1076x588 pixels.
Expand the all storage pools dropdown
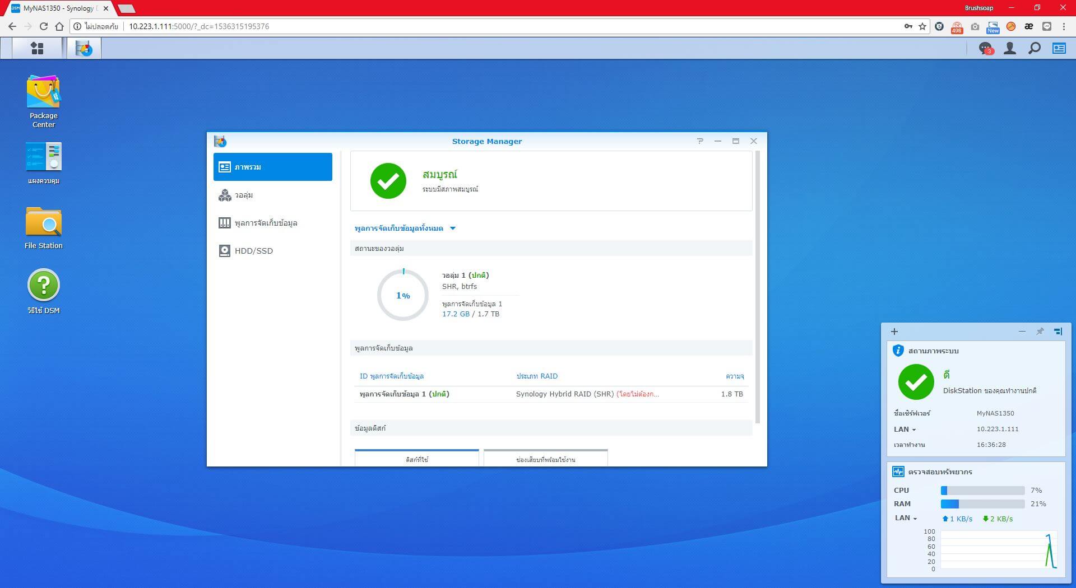click(x=405, y=228)
